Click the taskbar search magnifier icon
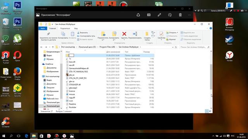This screenshot has width=248, height=139. pos(11,136)
